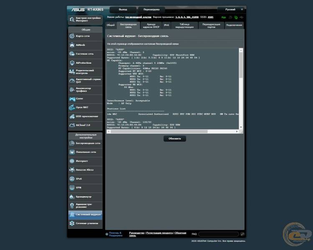Open the wireless network settings icon

pyautogui.click(x=72, y=143)
